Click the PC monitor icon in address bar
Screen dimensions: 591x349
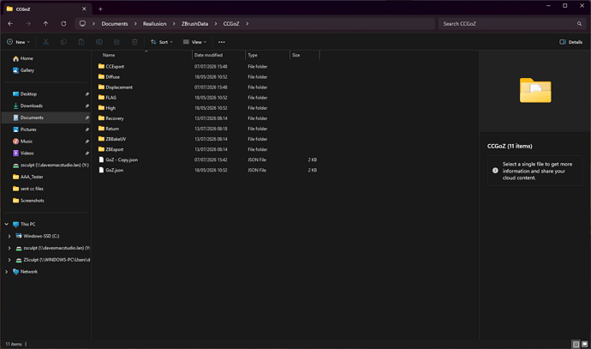pyautogui.click(x=82, y=23)
